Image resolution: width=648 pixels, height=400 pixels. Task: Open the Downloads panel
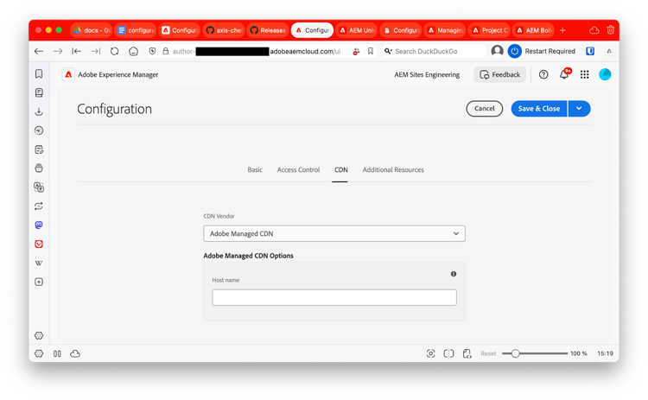(39, 111)
